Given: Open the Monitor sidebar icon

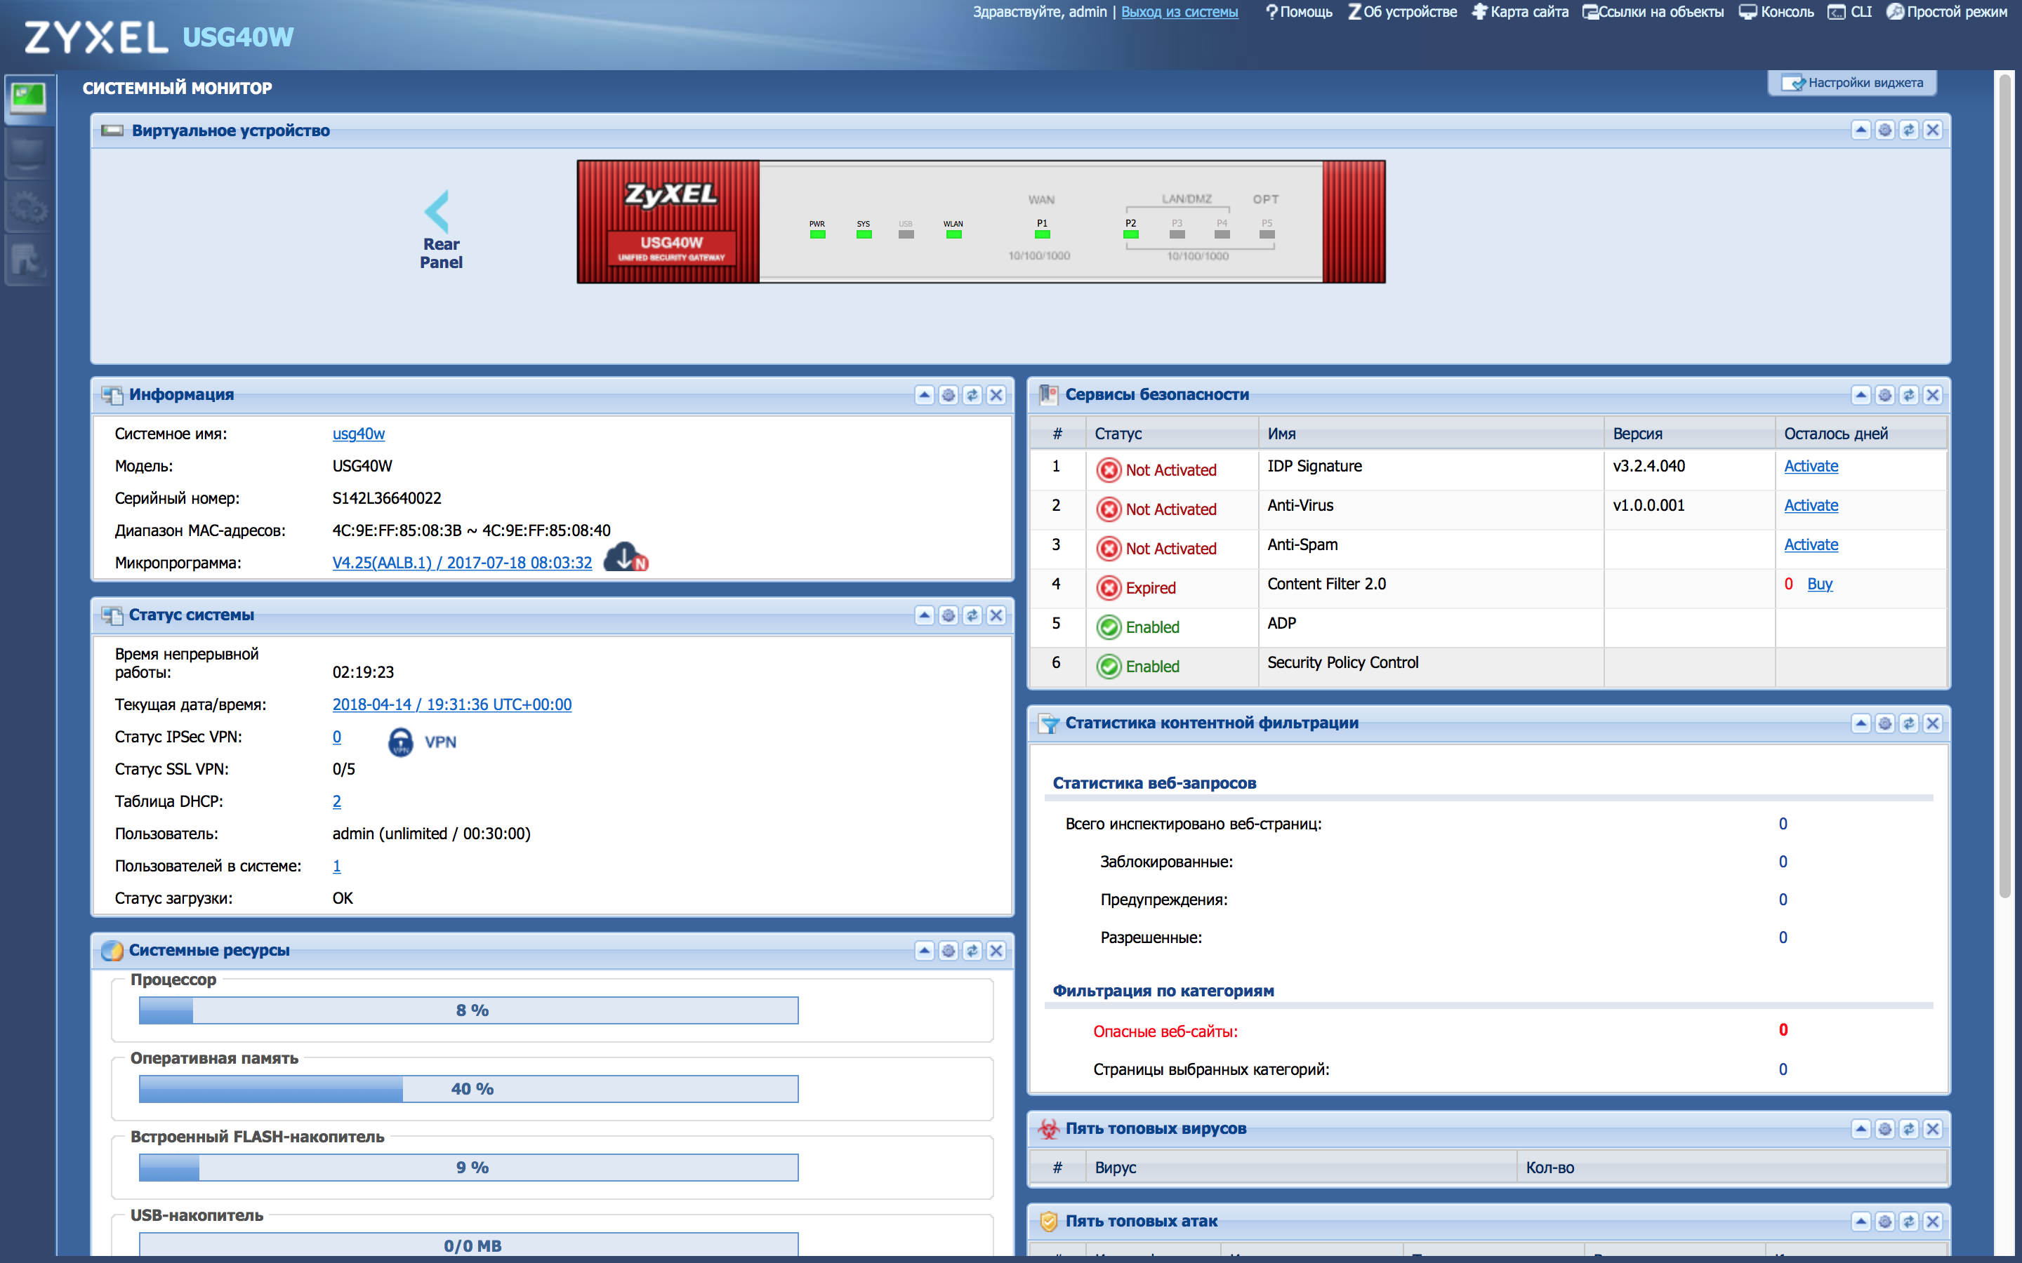Looking at the screenshot, I should coord(28,154).
